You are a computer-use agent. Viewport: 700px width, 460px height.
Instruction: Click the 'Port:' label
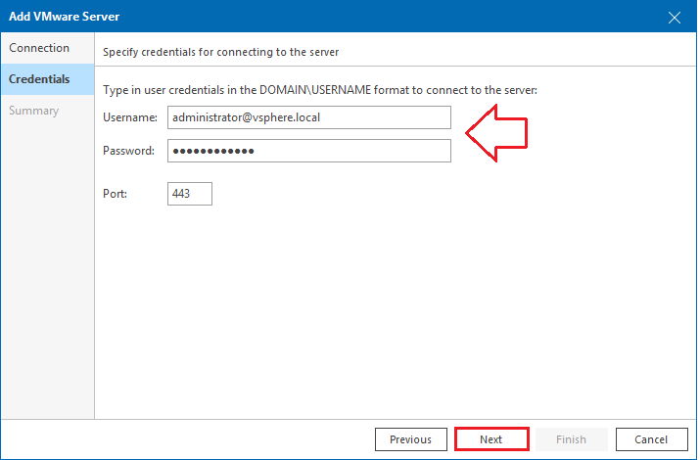coord(115,194)
